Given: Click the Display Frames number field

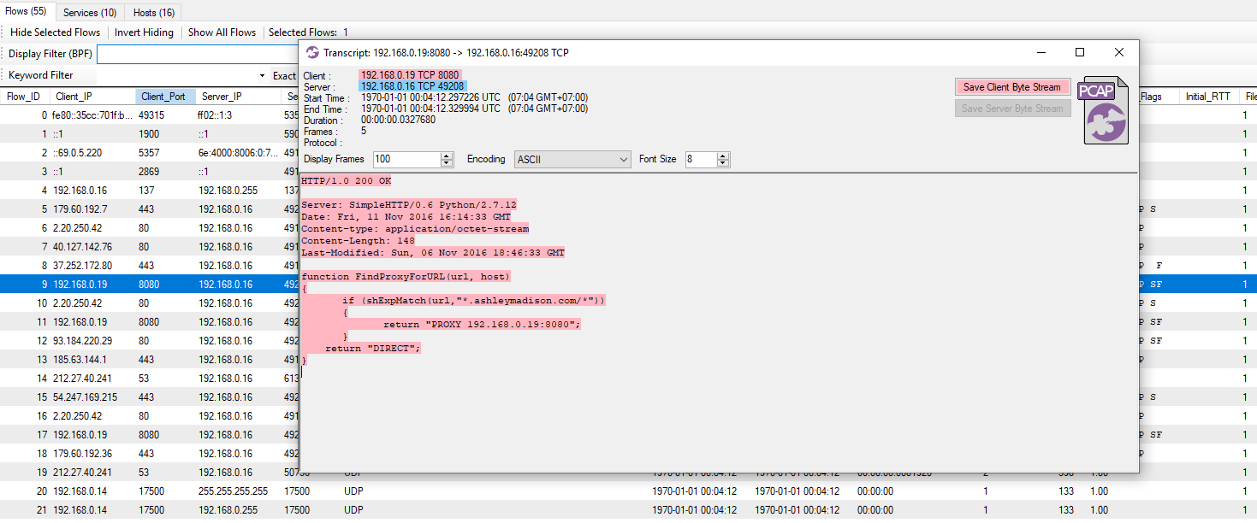Looking at the screenshot, I should point(406,160).
